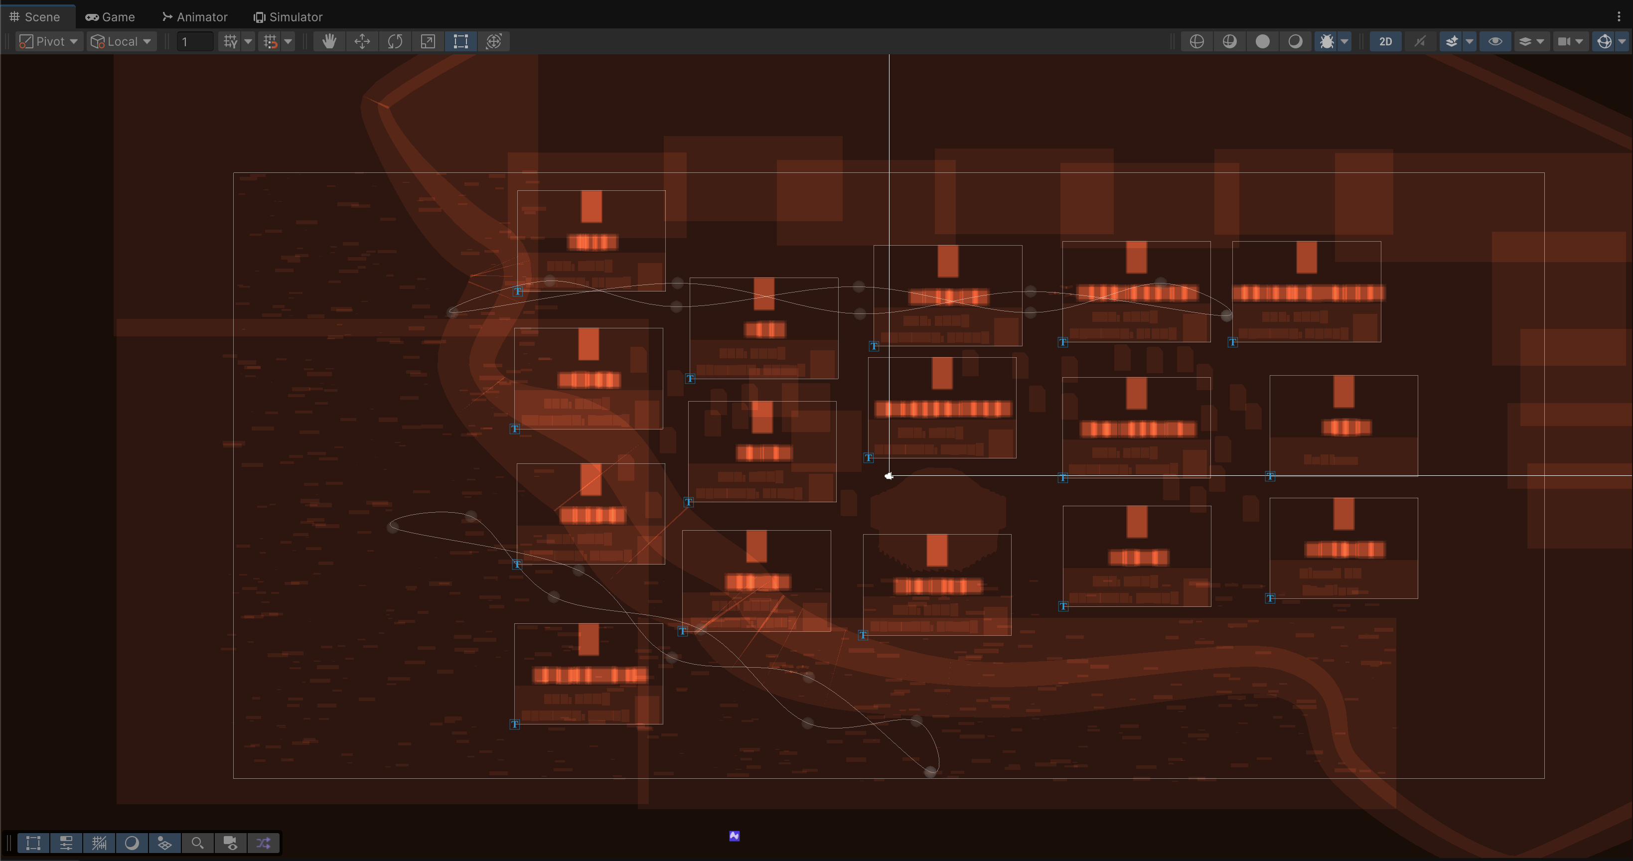Expand the scene camera settings dropdown
The width and height of the screenshot is (1633, 861).
click(1579, 42)
